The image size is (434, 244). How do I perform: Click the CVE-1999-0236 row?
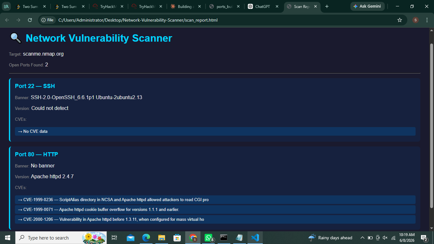coord(215,200)
